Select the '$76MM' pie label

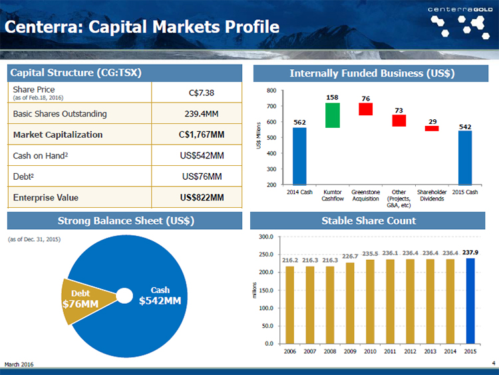[81, 304]
